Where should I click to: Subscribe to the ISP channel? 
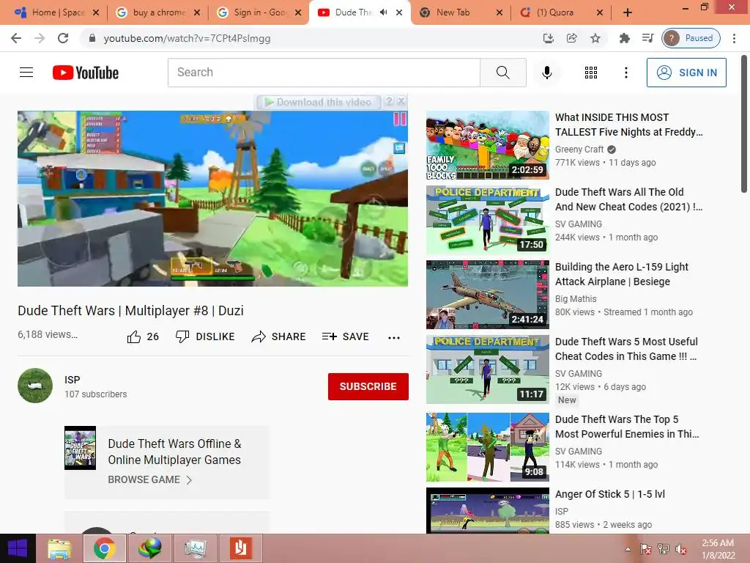[x=368, y=386]
